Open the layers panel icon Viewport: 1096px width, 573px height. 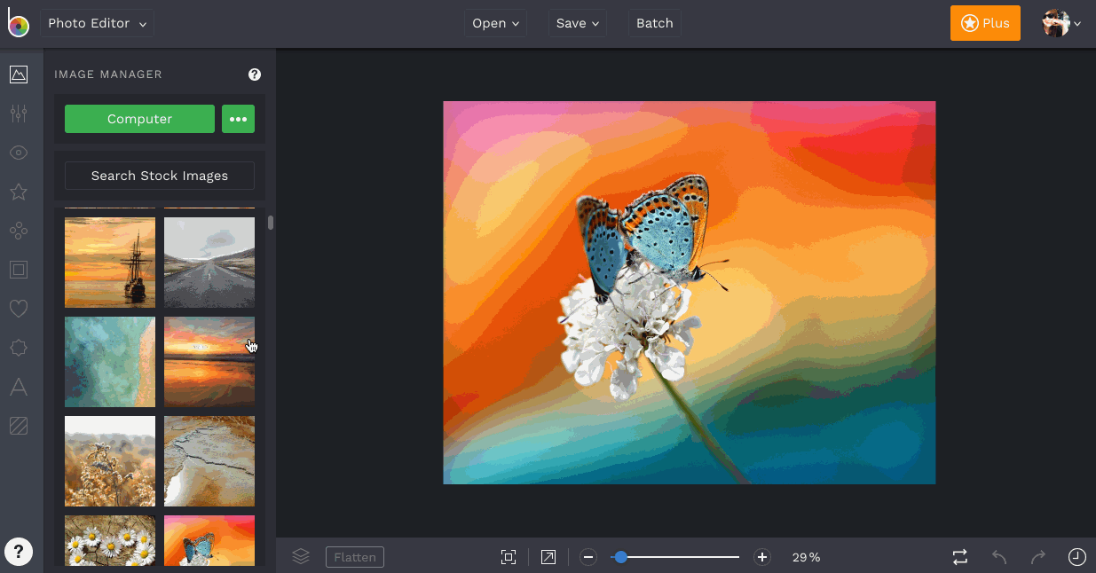301,557
